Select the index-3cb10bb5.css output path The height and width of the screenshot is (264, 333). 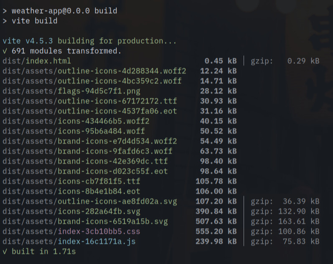pyautogui.click(x=71, y=231)
